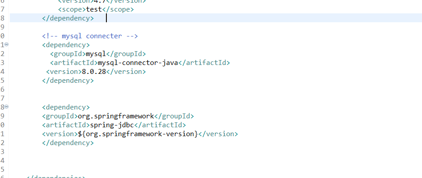Click </artifactId> tag after spring-jdbc
422x178 pixels.
click(160, 125)
